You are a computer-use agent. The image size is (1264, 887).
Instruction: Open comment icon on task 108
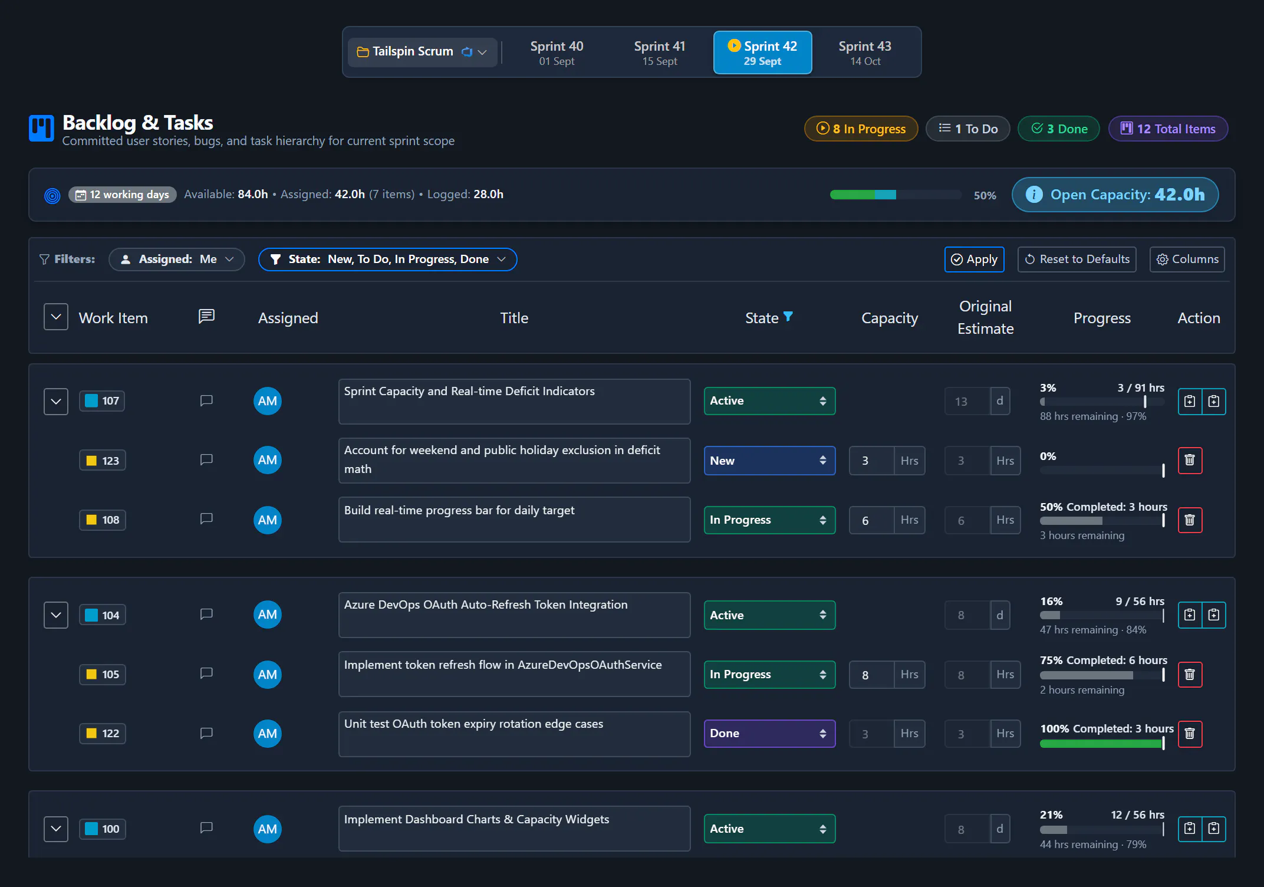click(206, 519)
